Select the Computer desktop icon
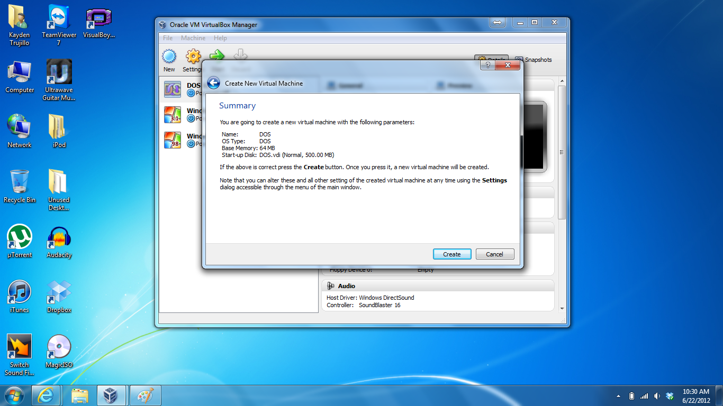The width and height of the screenshot is (723, 406). coord(20,76)
